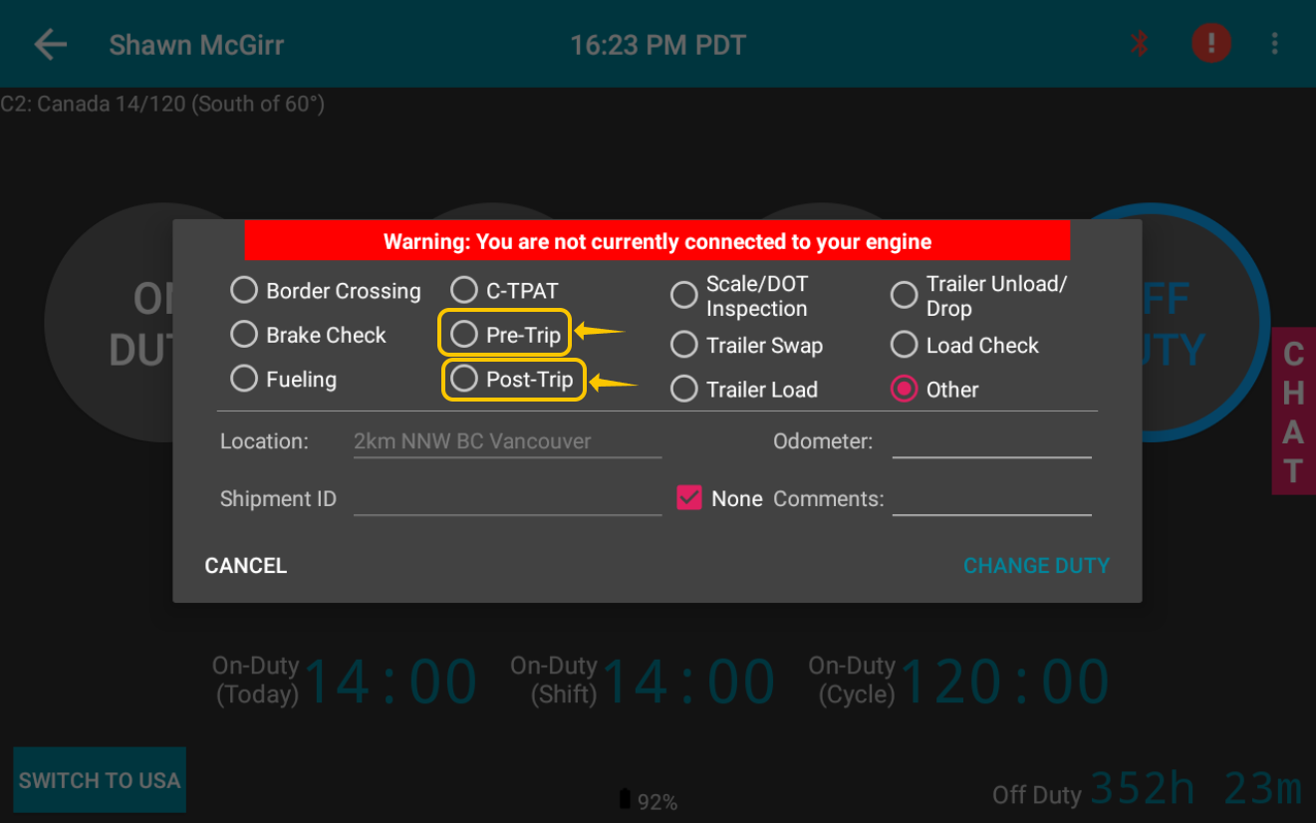Cancel the duty change dialog
This screenshot has width=1316, height=823.
click(x=246, y=566)
